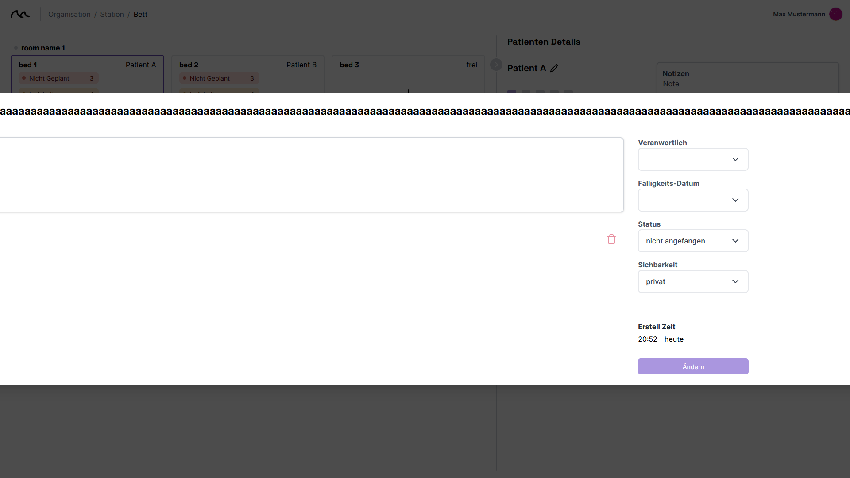Open the Fälligkeits-Datum dropdown

692,200
